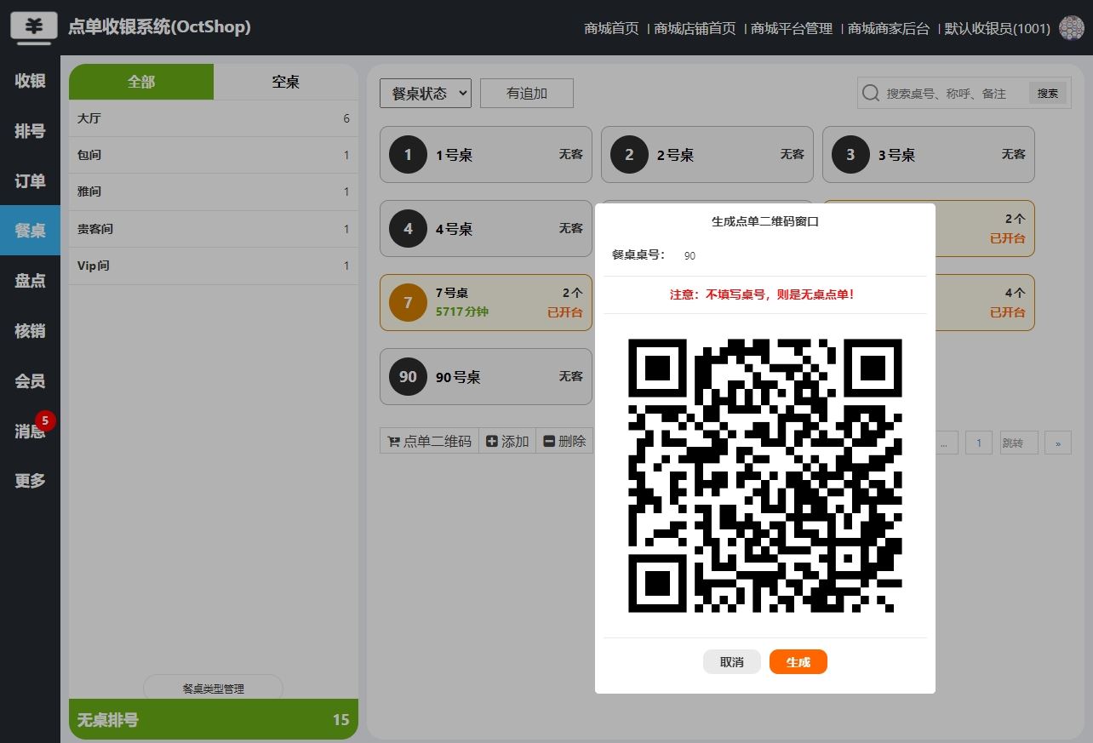Screen dimensions: 1093x743
Task: Click pagination page 1 button
Action: (979, 443)
